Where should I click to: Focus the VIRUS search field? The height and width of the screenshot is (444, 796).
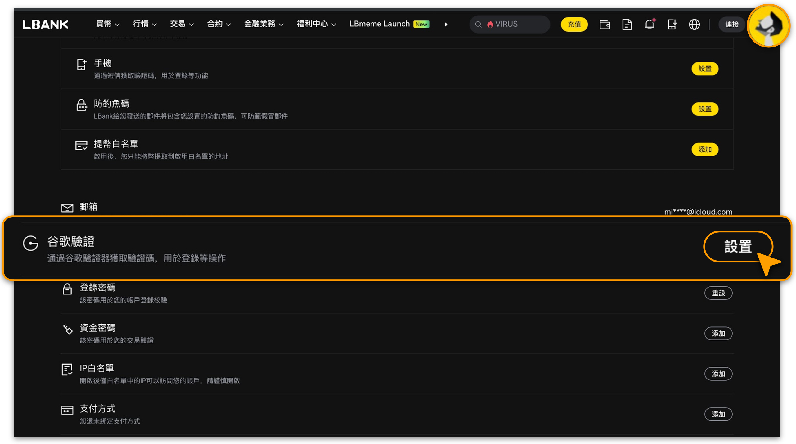pos(509,24)
